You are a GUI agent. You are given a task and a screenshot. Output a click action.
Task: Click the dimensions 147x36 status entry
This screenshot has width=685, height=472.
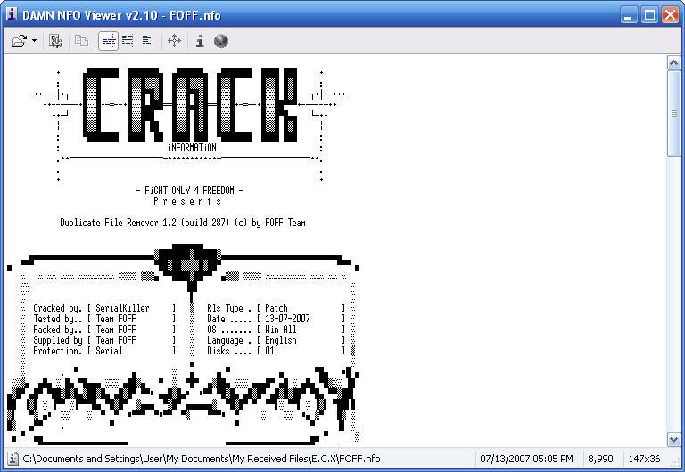coord(644,459)
